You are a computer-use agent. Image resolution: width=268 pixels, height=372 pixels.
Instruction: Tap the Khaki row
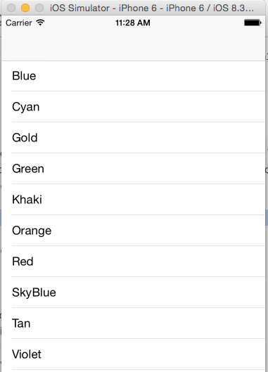[x=133, y=200]
